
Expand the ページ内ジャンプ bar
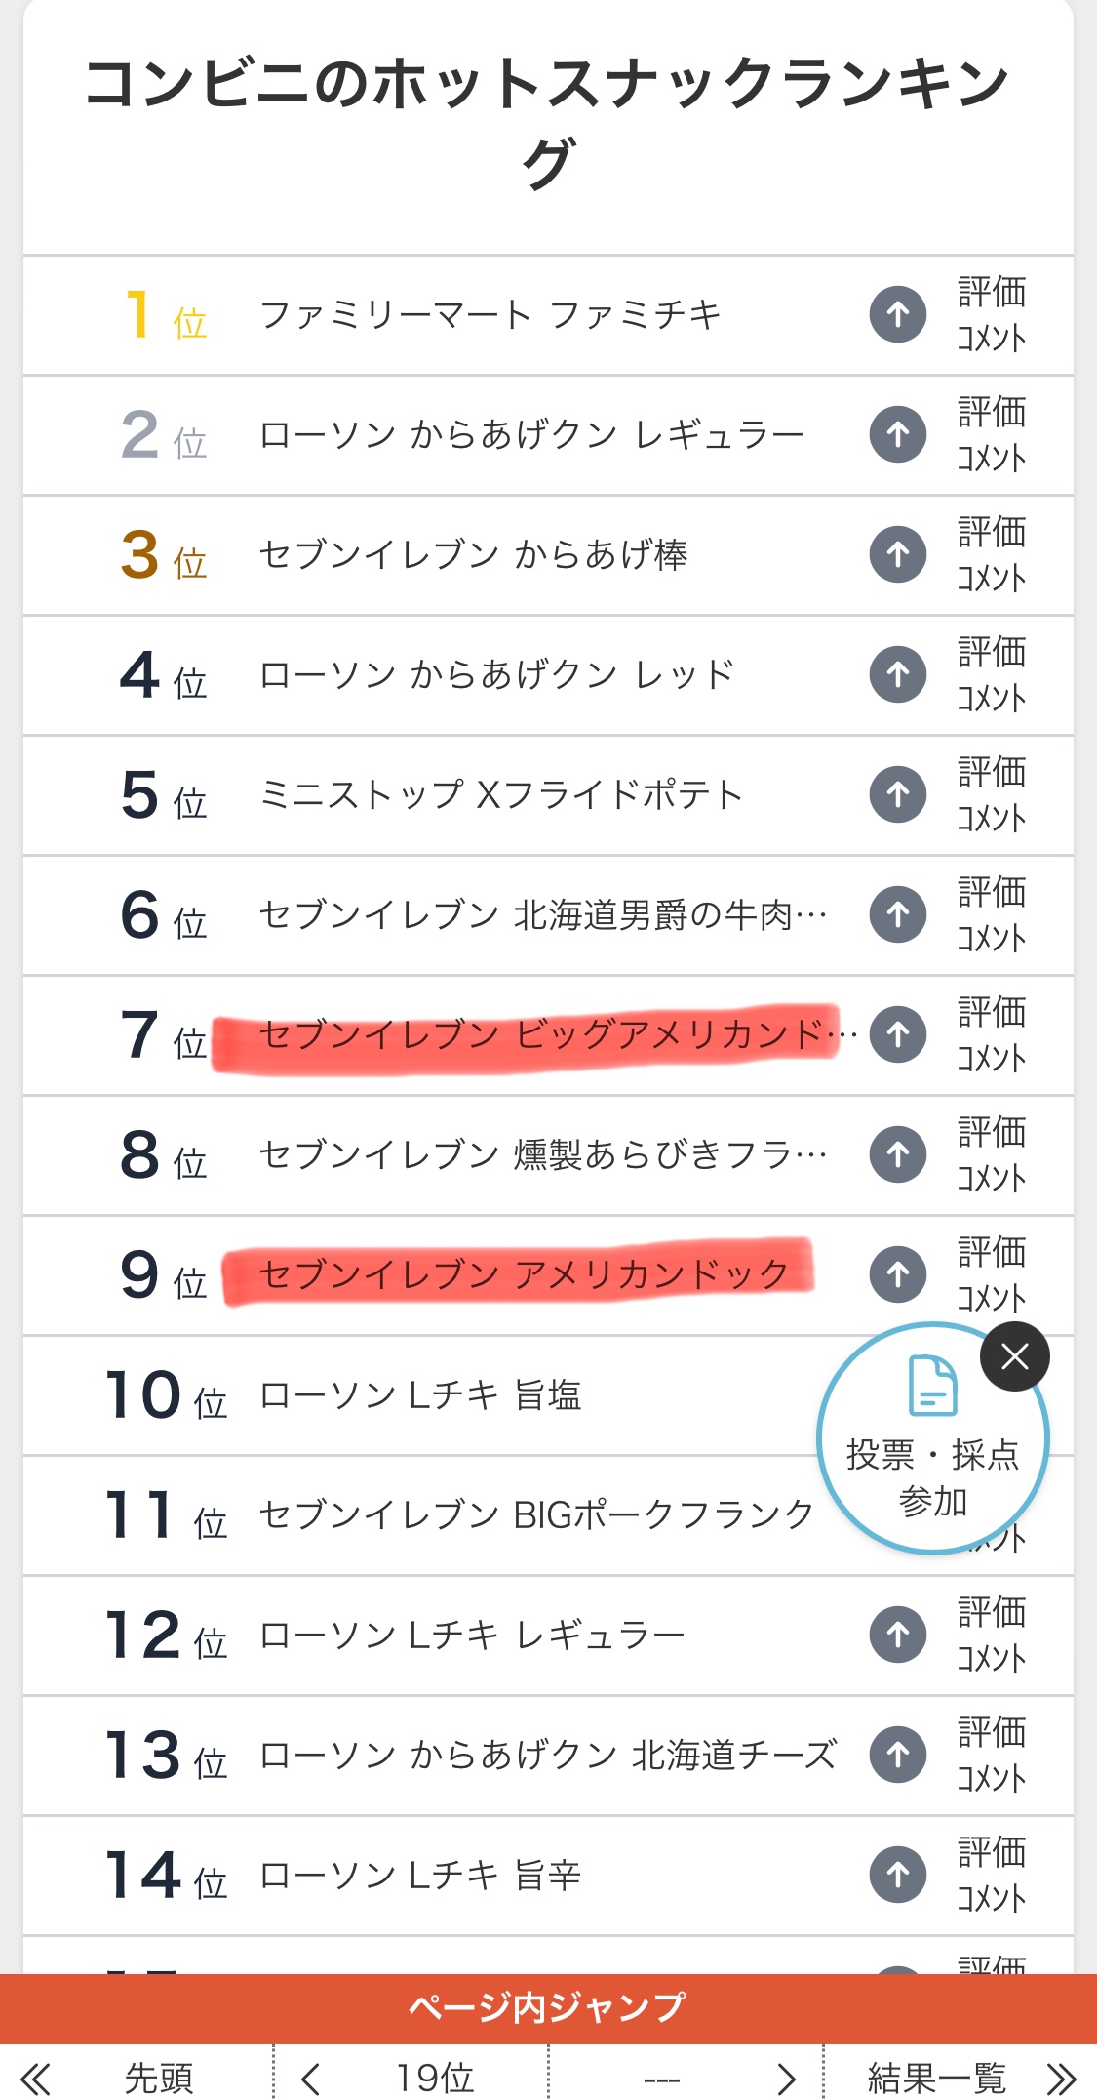[548, 2008]
